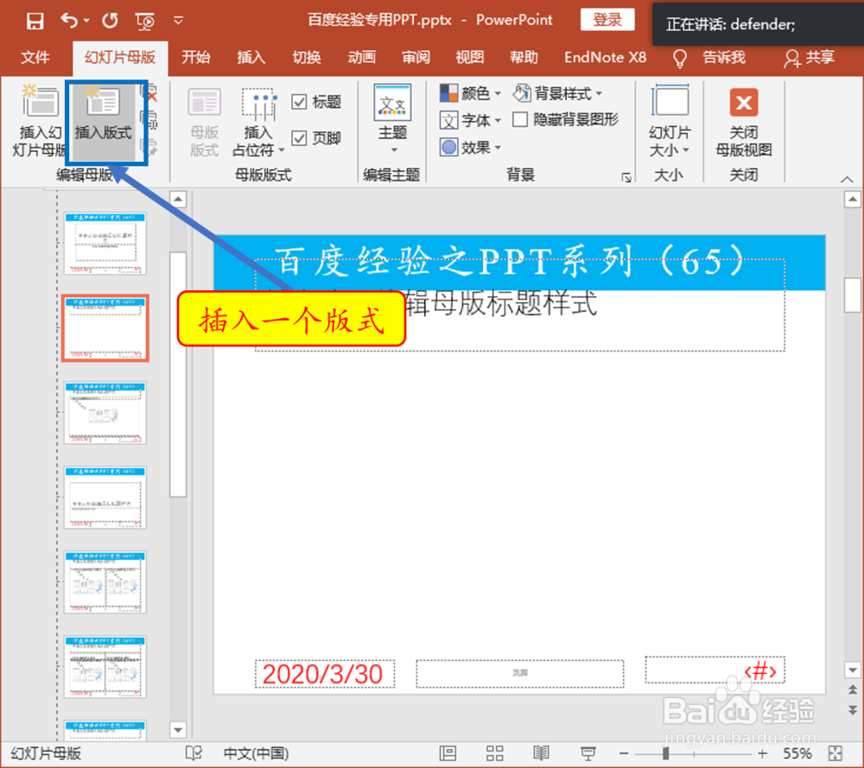Switch to Slide Sorter view icon

click(x=494, y=753)
